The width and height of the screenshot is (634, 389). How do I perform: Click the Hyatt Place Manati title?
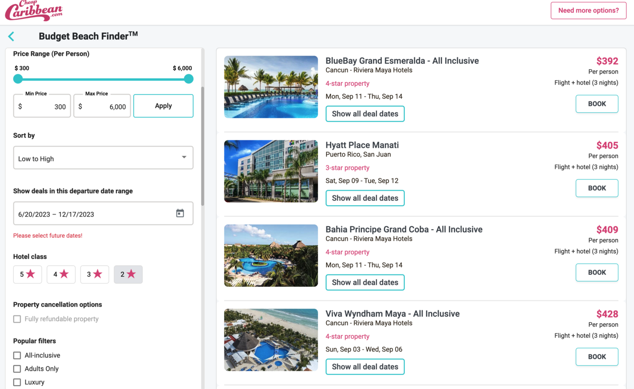[x=362, y=145]
